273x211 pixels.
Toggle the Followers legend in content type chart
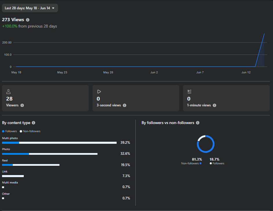(x=10, y=131)
